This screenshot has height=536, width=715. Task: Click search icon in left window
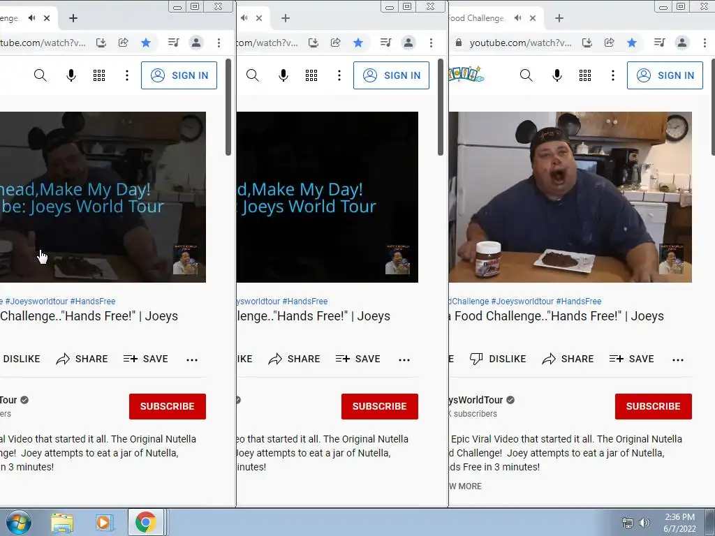point(40,75)
